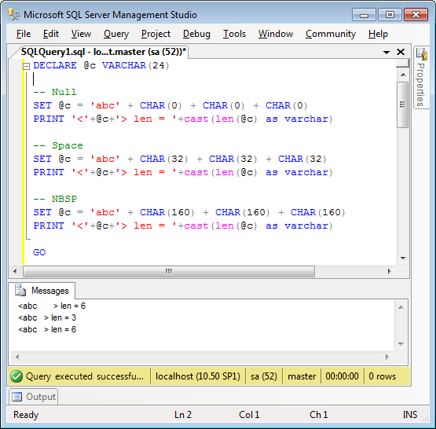Viewport: 436px width, 429px height.
Task: Click the editor split bar above scrollbar
Action: point(402,63)
